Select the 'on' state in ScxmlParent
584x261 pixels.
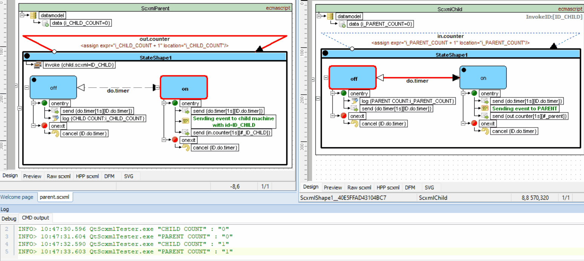(184, 89)
